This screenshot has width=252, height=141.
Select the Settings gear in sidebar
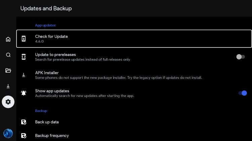(x=8, y=102)
